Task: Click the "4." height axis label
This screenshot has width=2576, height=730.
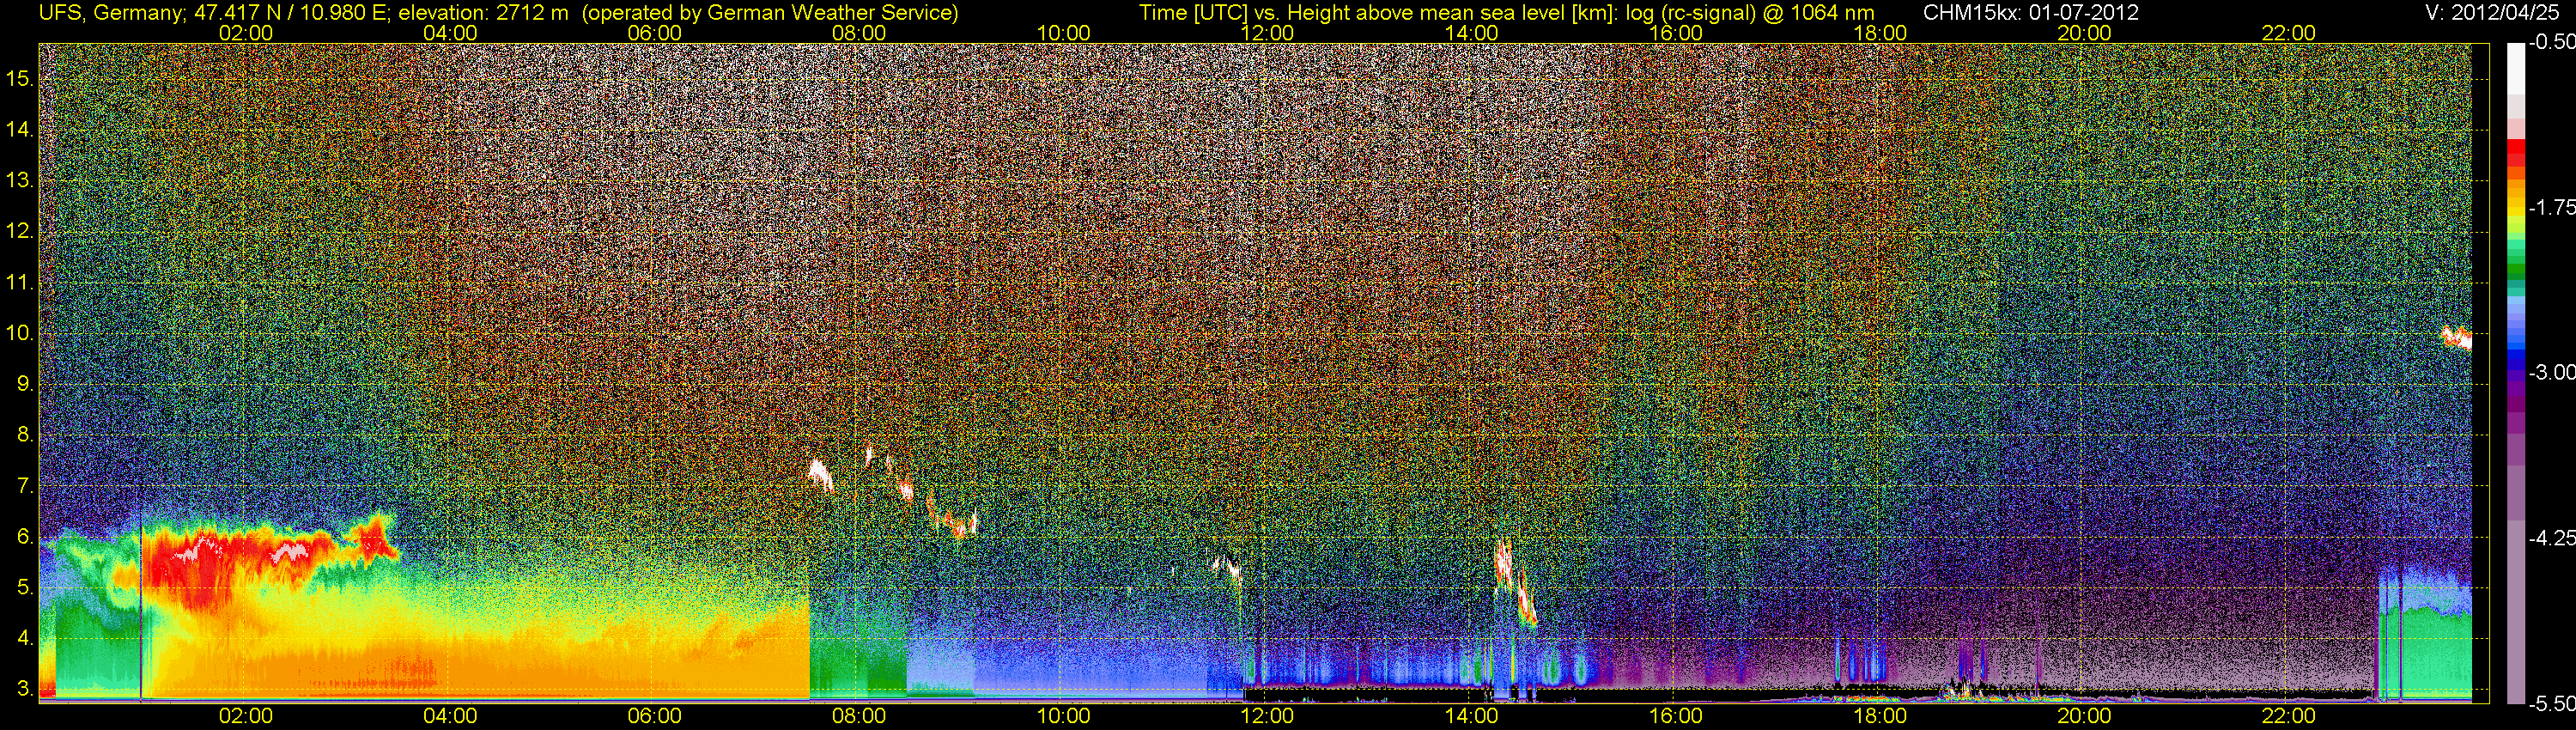Action: click(x=25, y=638)
